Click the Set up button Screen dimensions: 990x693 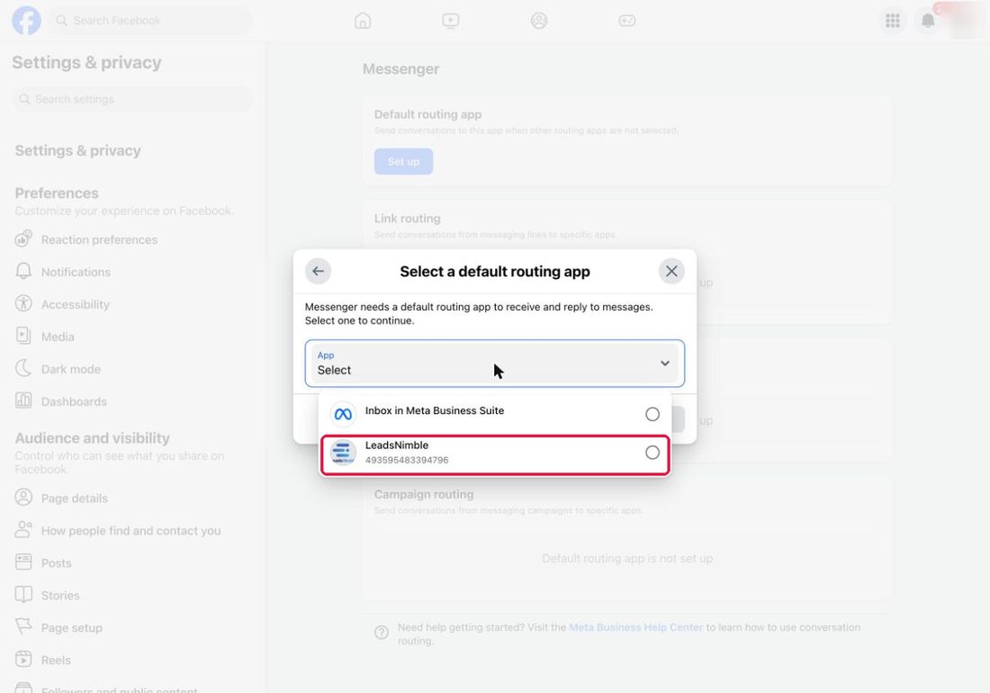click(x=403, y=162)
